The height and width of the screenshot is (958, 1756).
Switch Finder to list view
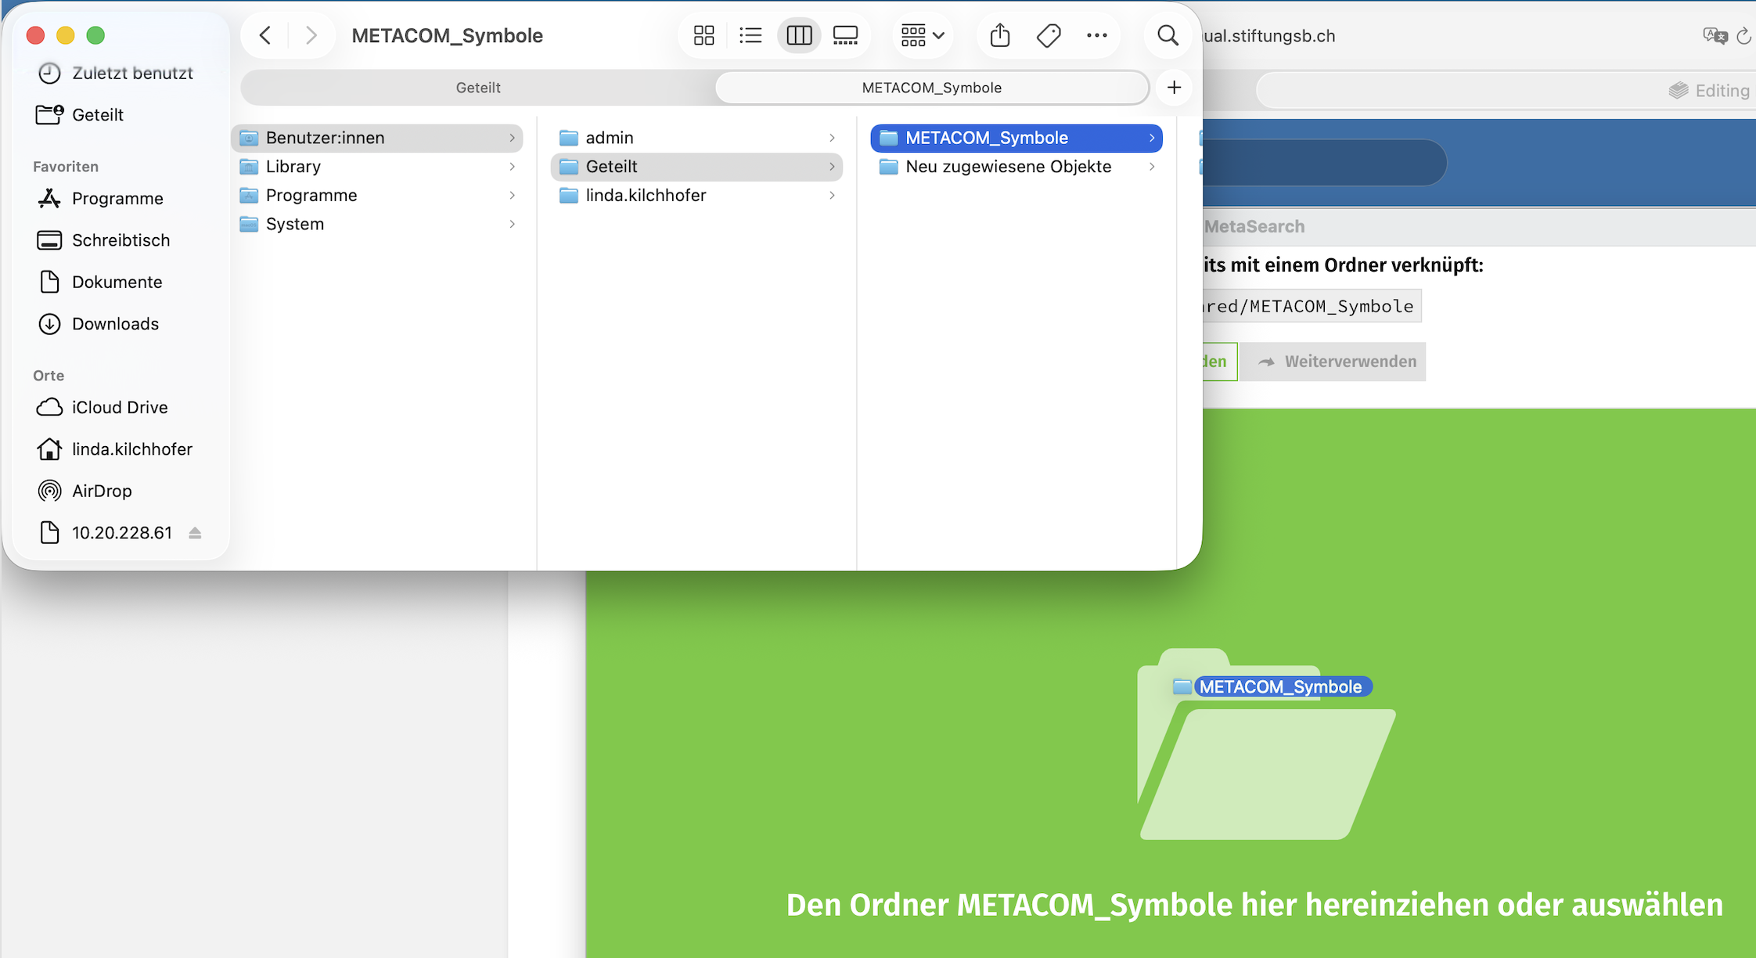pyautogui.click(x=750, y=35)
